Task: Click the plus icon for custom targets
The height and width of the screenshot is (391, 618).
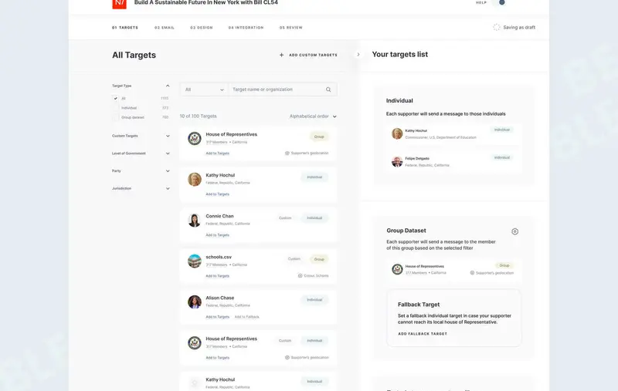Action: point(281,55)
